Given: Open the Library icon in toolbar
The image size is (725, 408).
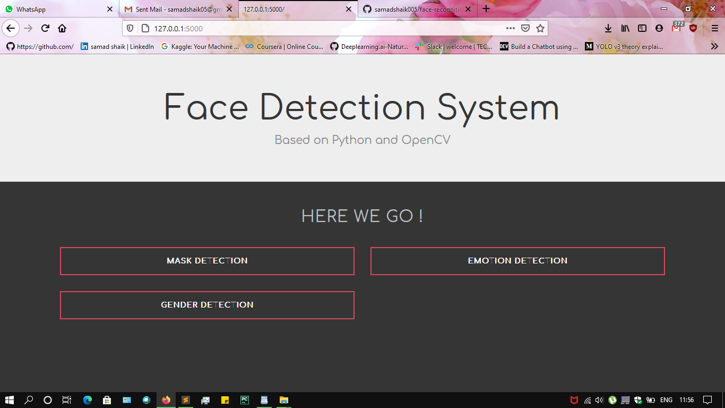Looking at the screenshot, I should click(x=625, y=28).
